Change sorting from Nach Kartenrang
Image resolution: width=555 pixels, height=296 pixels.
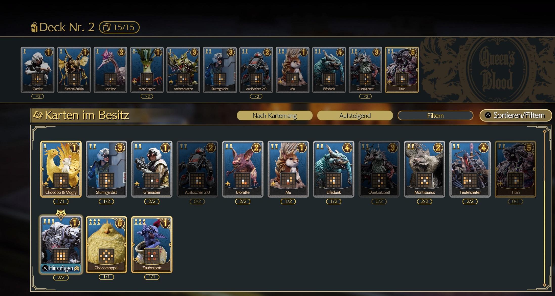coord(275,116)
